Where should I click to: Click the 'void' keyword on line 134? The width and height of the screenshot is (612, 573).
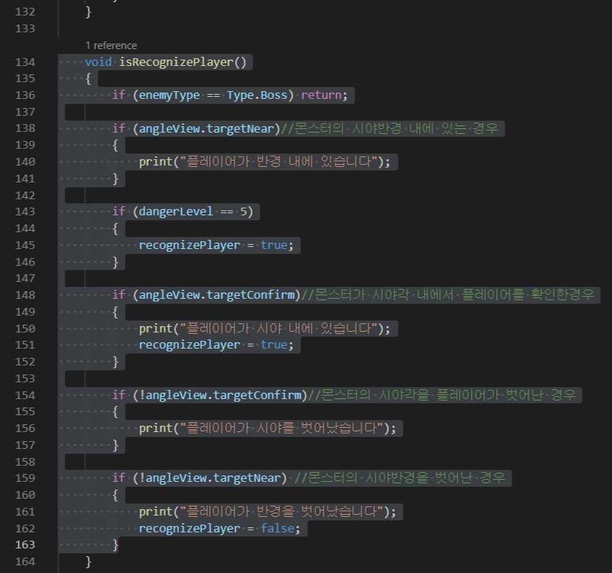point(98,62)
